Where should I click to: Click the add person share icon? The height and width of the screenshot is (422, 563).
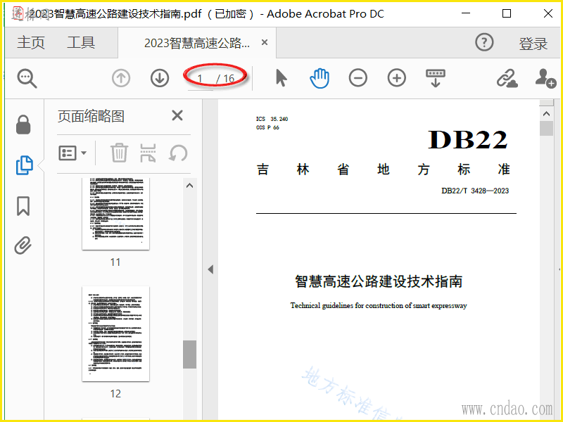point(546,78)
